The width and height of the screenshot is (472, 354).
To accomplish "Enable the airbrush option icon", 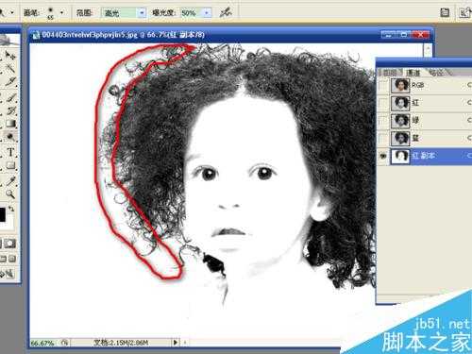I will pyautogui.click(x=226, y=12).
